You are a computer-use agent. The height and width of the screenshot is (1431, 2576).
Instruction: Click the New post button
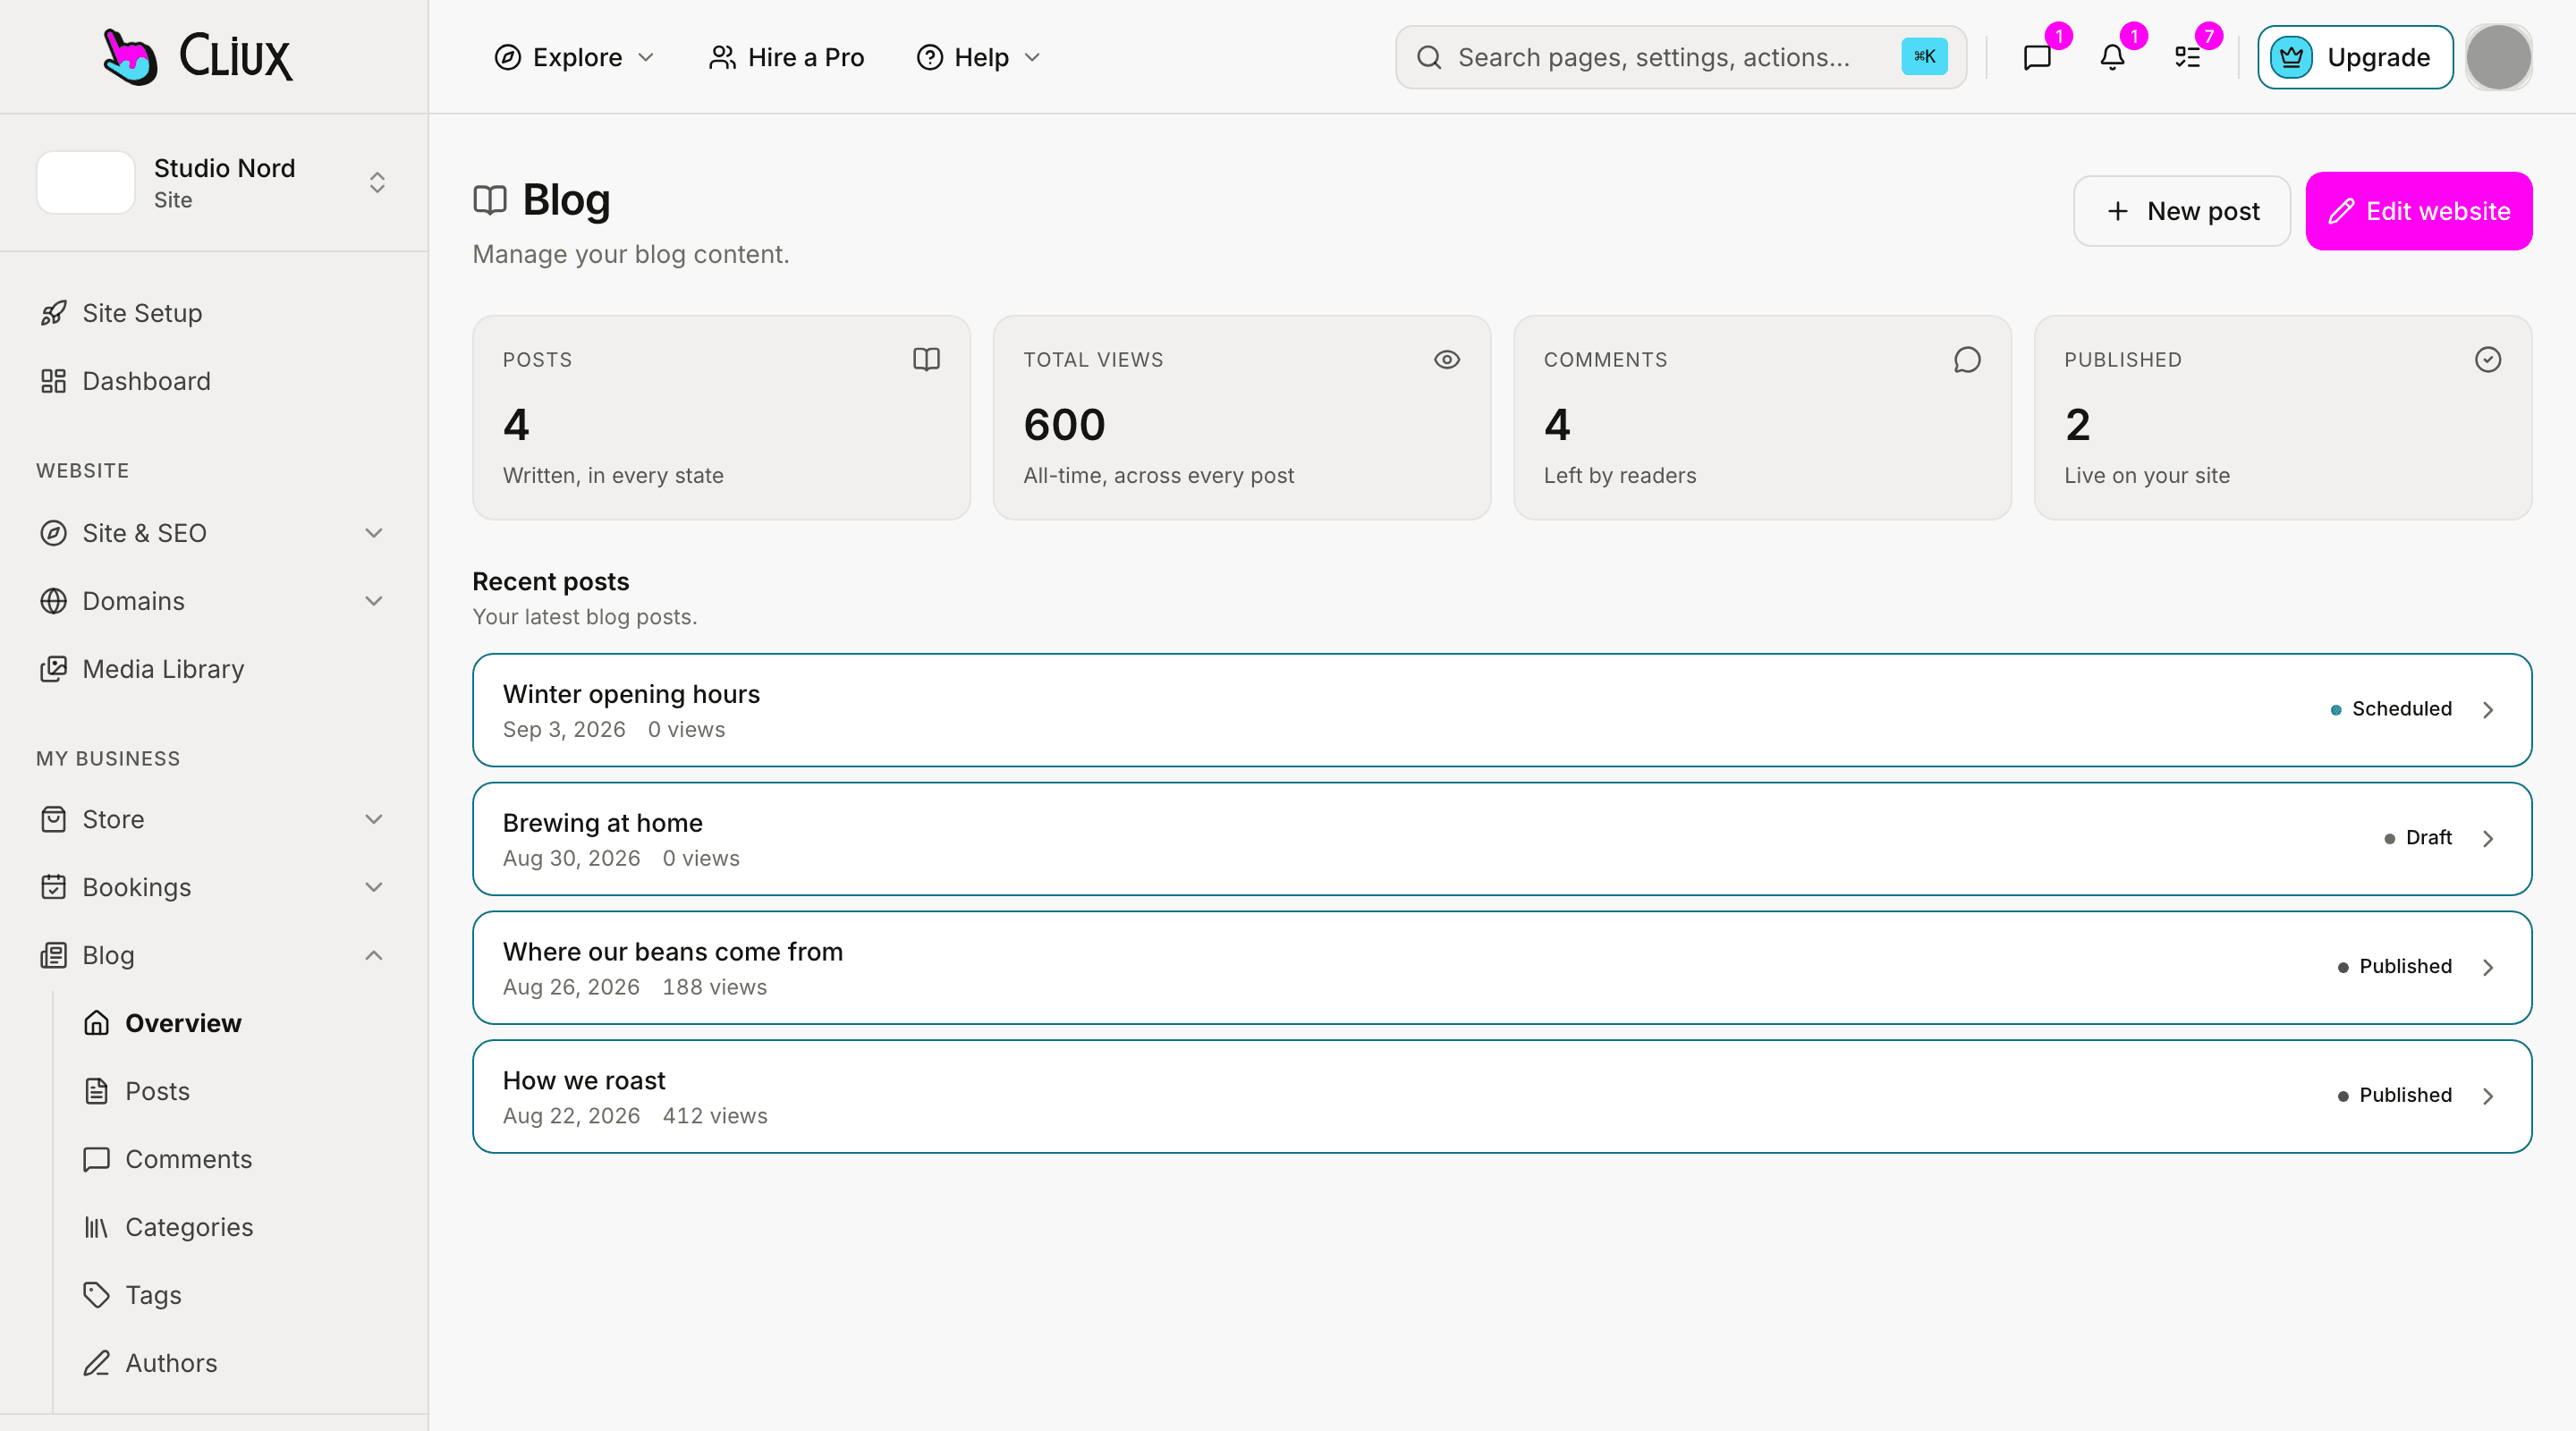click(2181, 211)
